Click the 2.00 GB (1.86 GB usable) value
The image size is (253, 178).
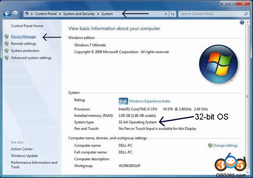pyautogui.click(x=137, y=116)
